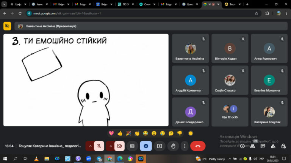291x163 pixels.
Task: Toggle closed captions button
Action: pyautogui.click(x=132, y=146)
